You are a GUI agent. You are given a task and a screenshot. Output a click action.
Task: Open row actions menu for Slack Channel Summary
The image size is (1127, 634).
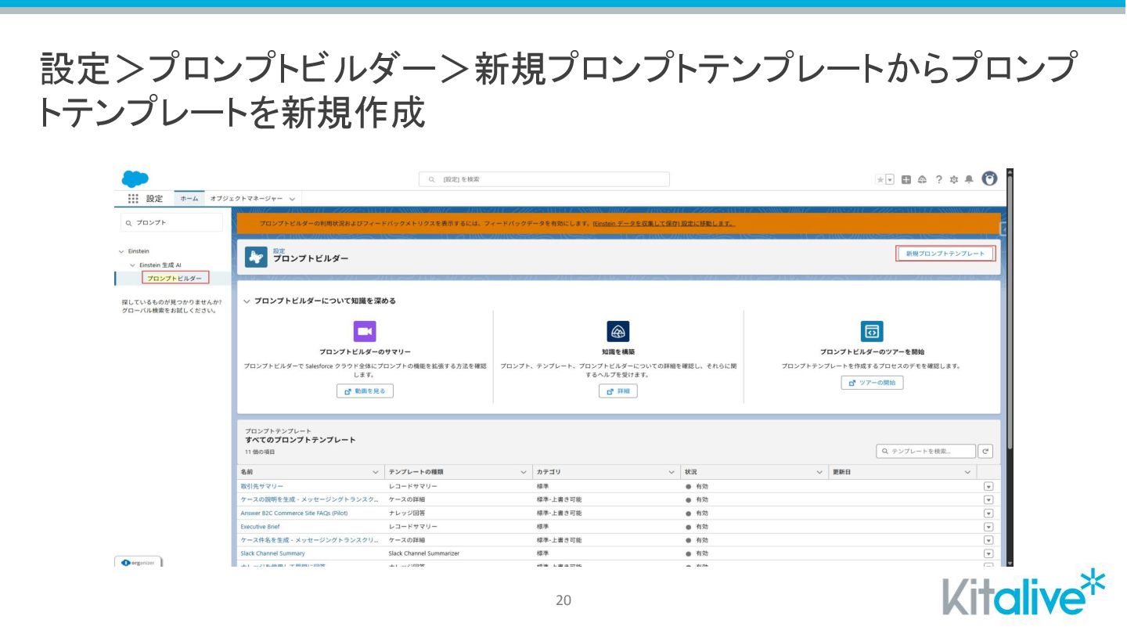coord(988,553)
